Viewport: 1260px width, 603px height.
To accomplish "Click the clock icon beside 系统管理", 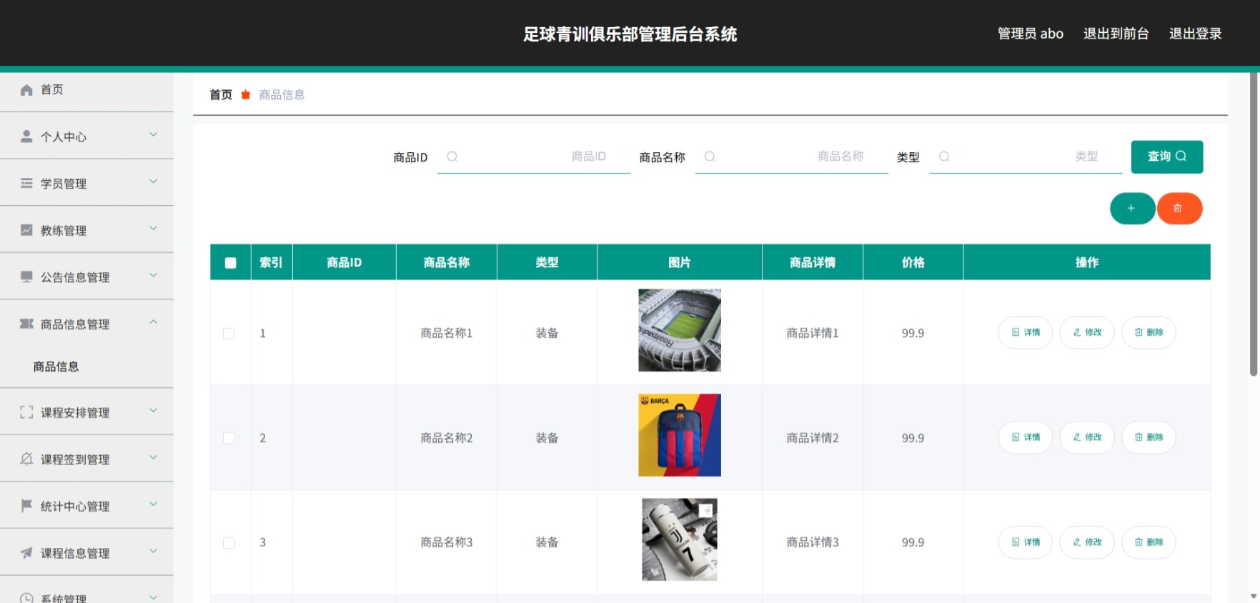I will 26,598.
